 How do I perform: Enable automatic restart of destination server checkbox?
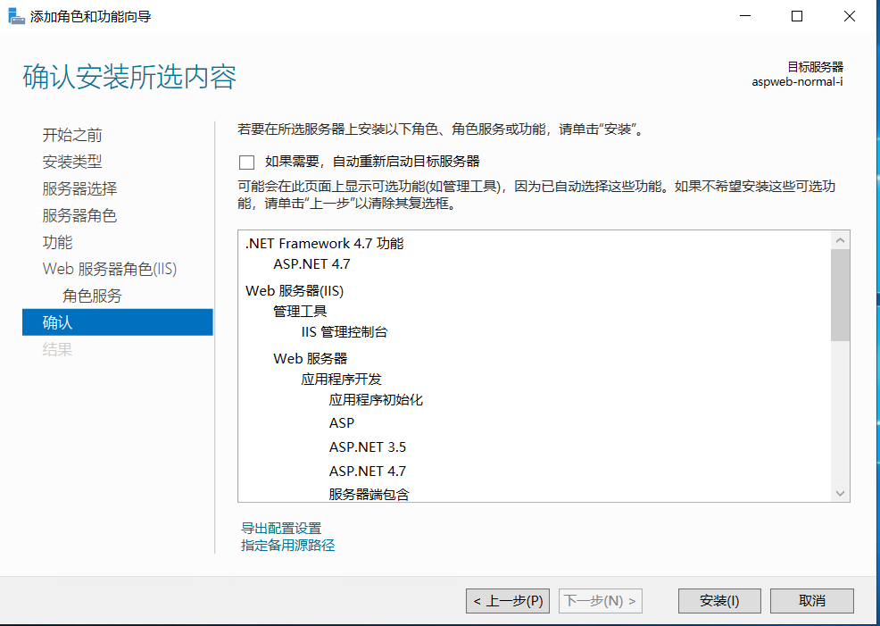click(246, 163)
